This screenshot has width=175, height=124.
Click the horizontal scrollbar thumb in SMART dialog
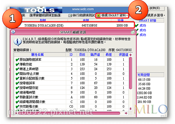[69, 113]
